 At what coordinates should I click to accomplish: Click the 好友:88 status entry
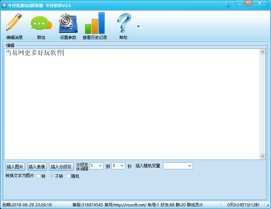pos(167,205)
